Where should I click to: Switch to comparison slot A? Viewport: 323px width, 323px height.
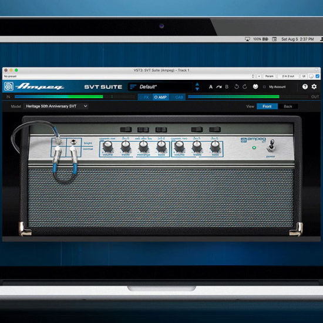tap(210, 87)
